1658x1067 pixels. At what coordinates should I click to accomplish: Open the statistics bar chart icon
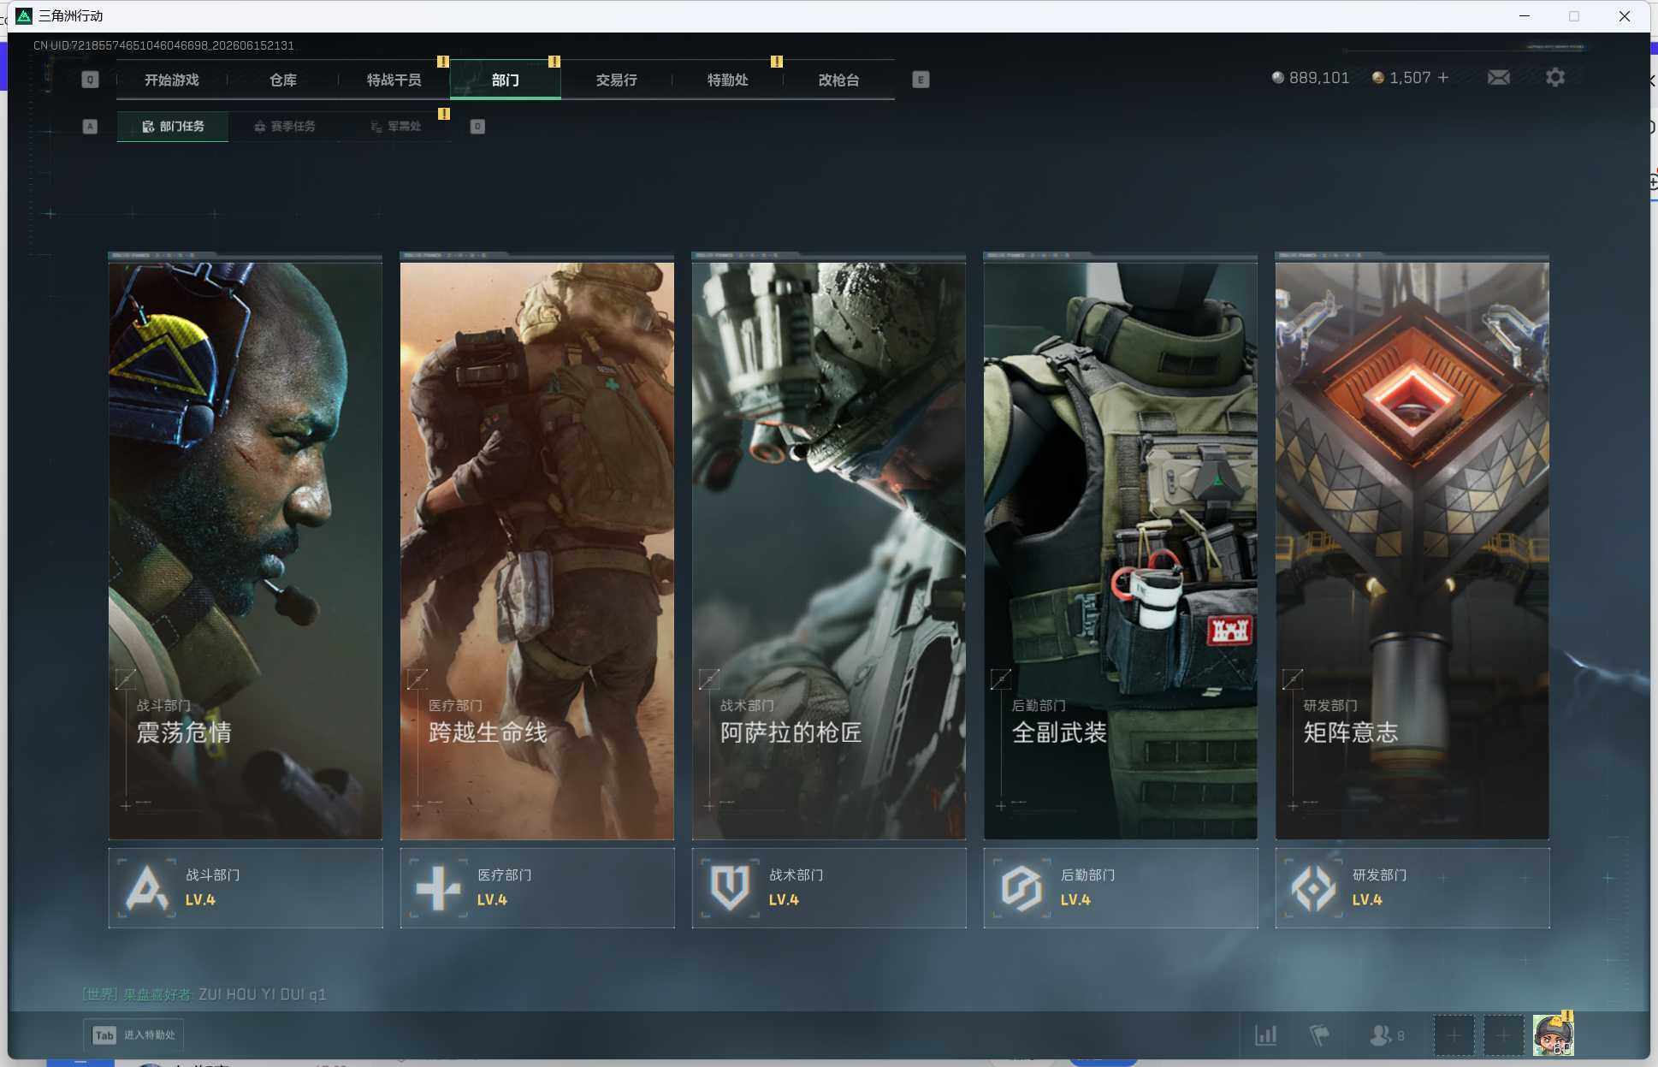pyautogui.click(x=1265, y=1035)
